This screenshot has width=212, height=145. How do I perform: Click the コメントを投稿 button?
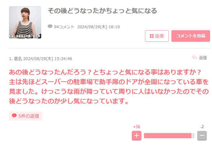pyautogui.click(x=191, y=36)
